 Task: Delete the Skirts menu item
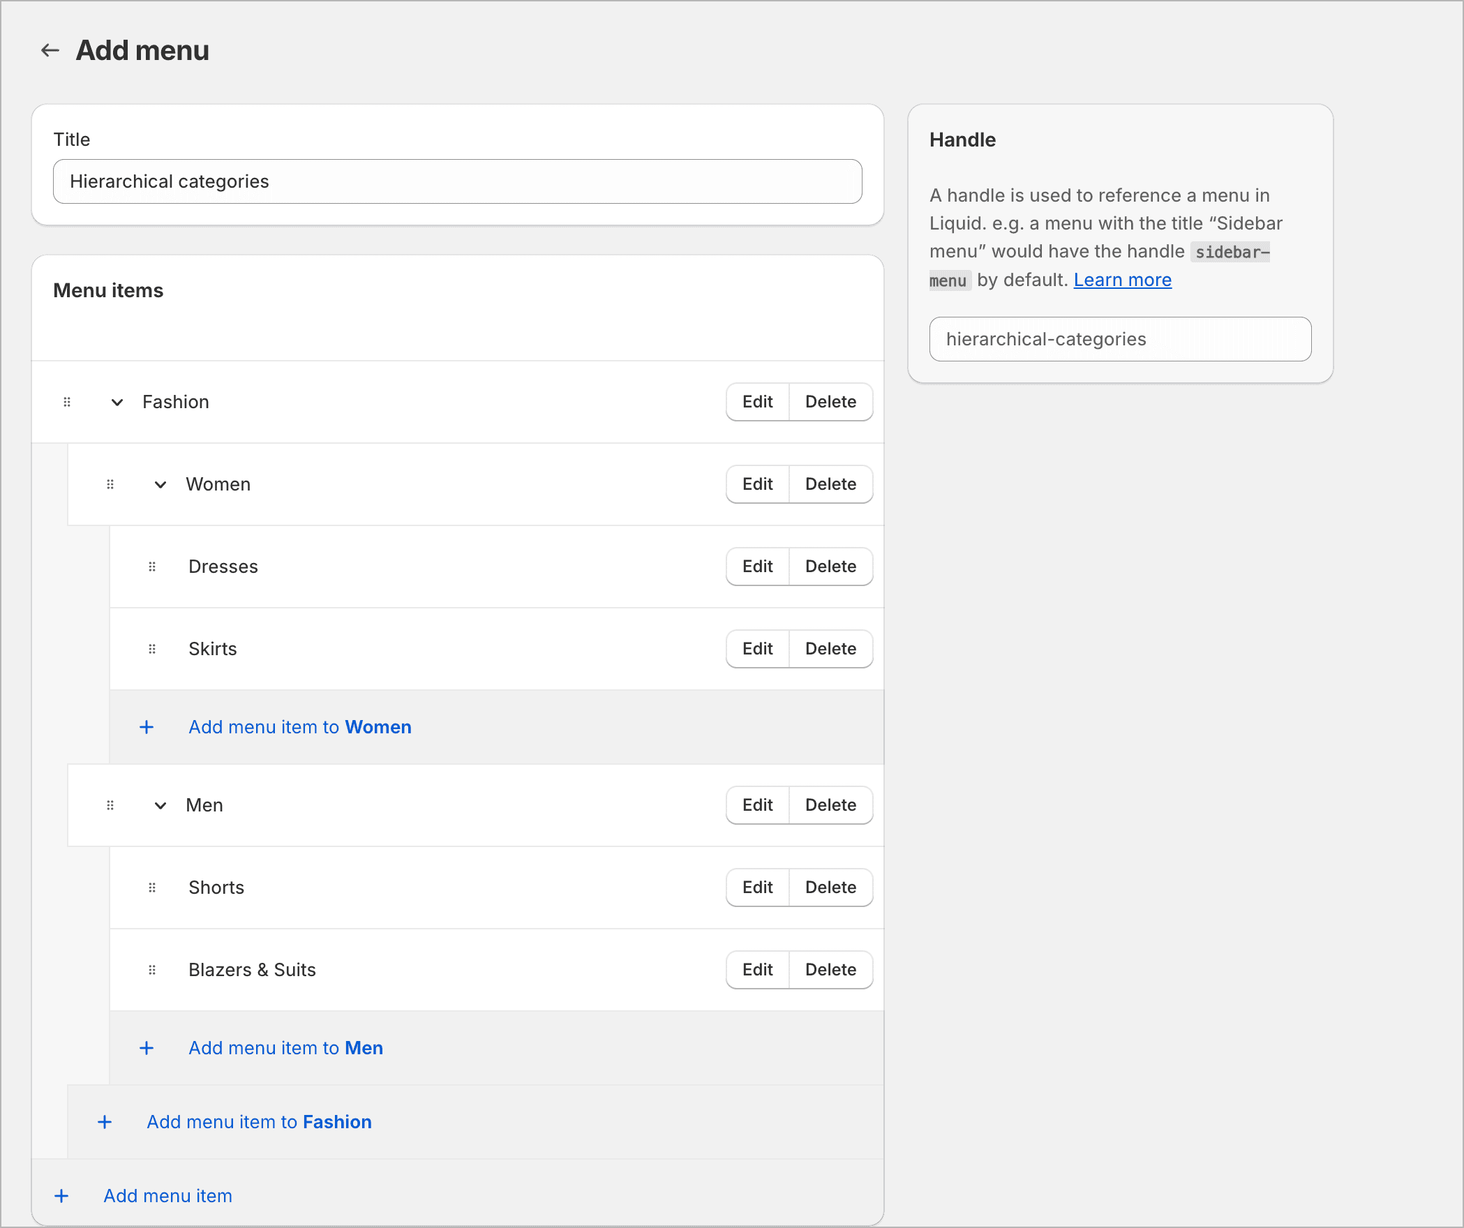tap(830, 649)
